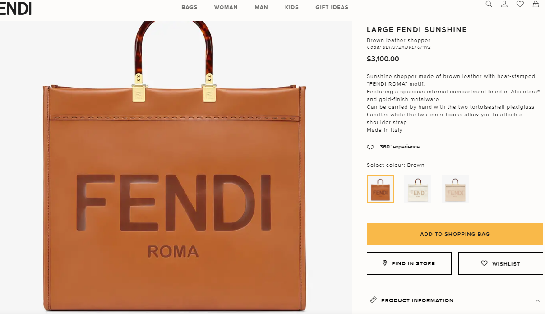Add the bag to shopping bag

click(x=455, y=234)
